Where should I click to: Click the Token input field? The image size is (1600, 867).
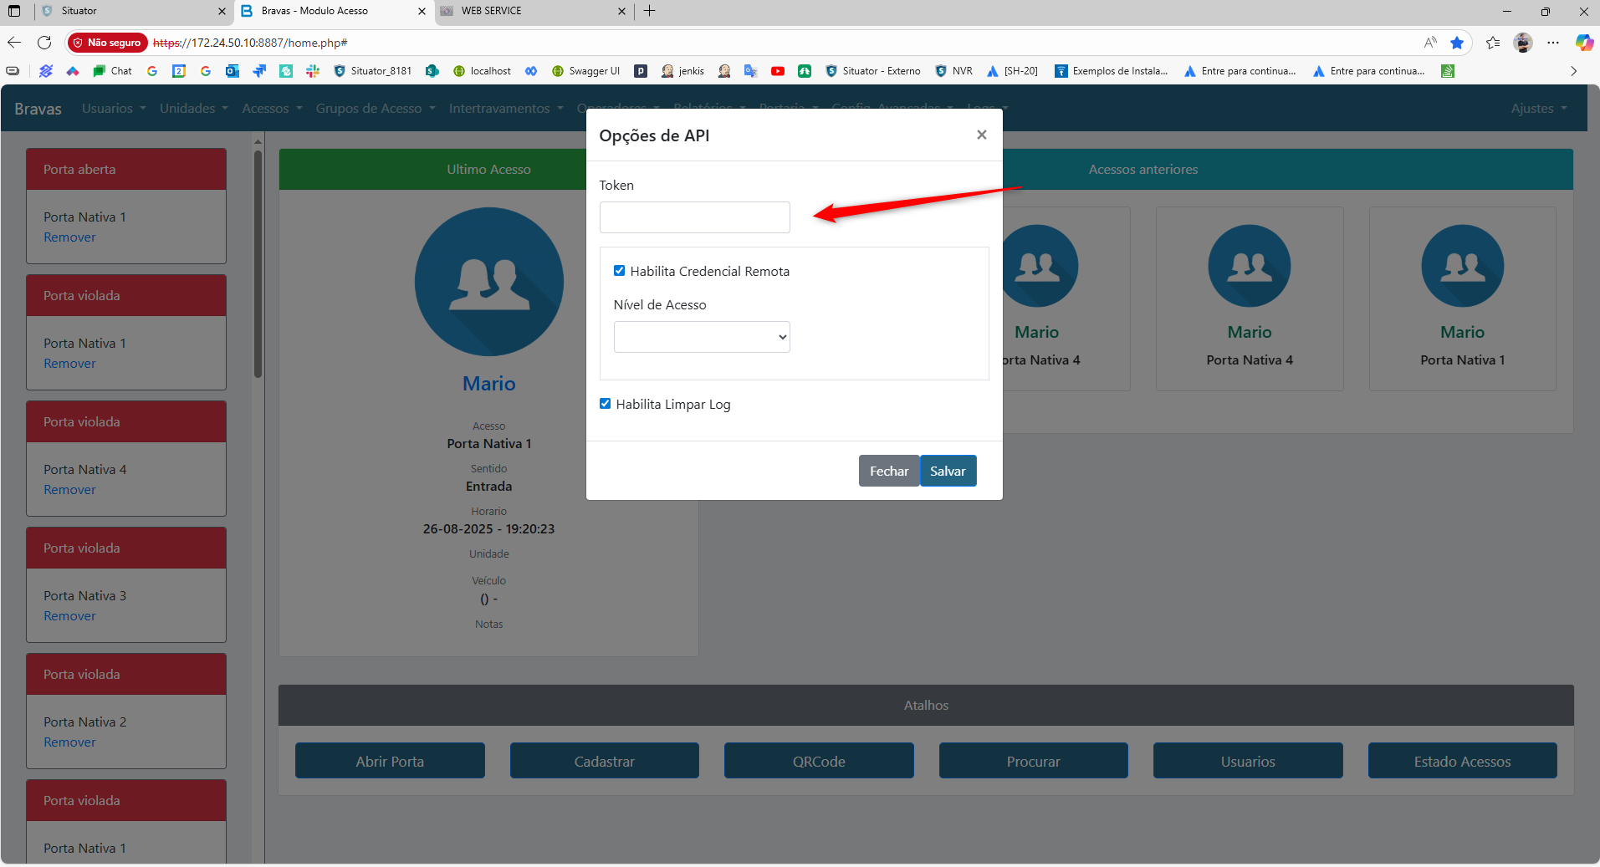tap(694, 217)
